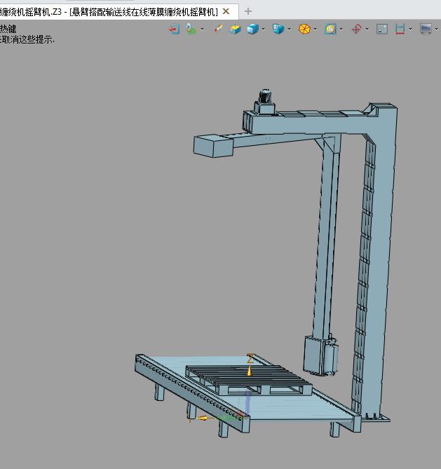Click the yellow sheet in blue frame icon

click(331, 29)
